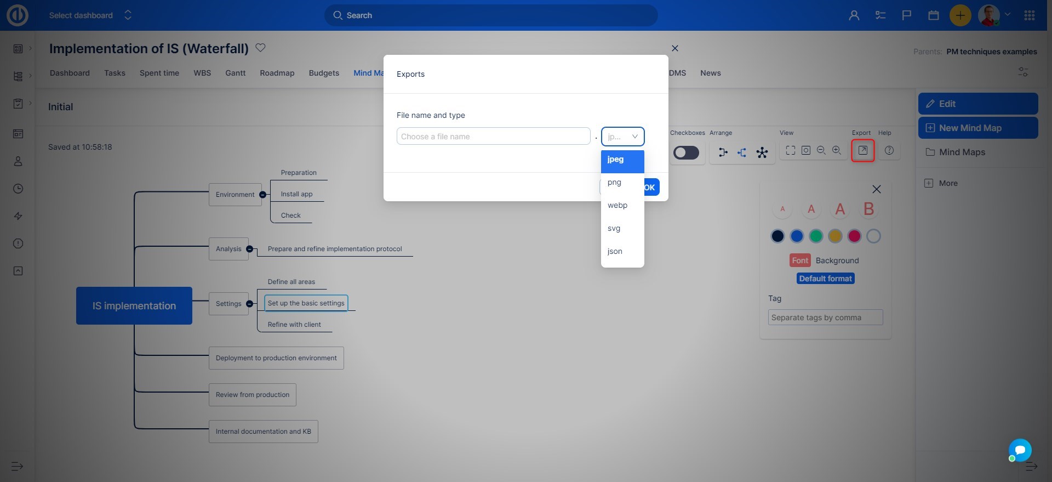Click the Choose a file name field

pos(493,137)
